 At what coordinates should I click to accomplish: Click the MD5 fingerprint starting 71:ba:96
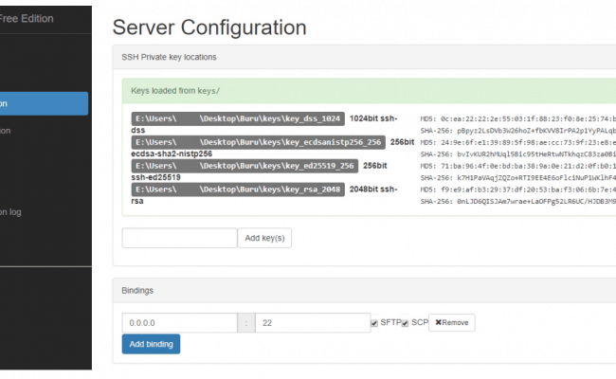(518, 166)
